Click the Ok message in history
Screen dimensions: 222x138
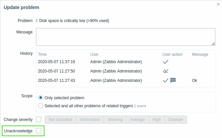tap(195, 81)
